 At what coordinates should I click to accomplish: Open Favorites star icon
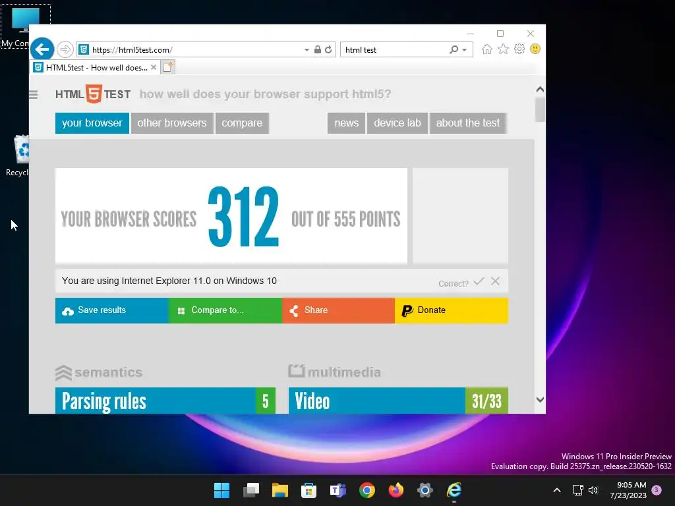[x=503, y=49]
